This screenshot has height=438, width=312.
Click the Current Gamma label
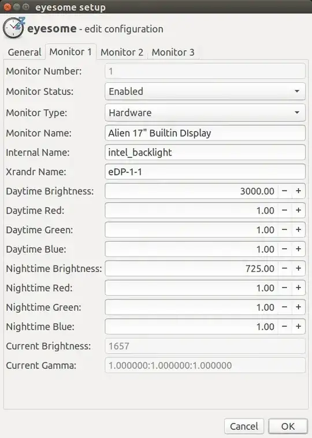(41, 365)
